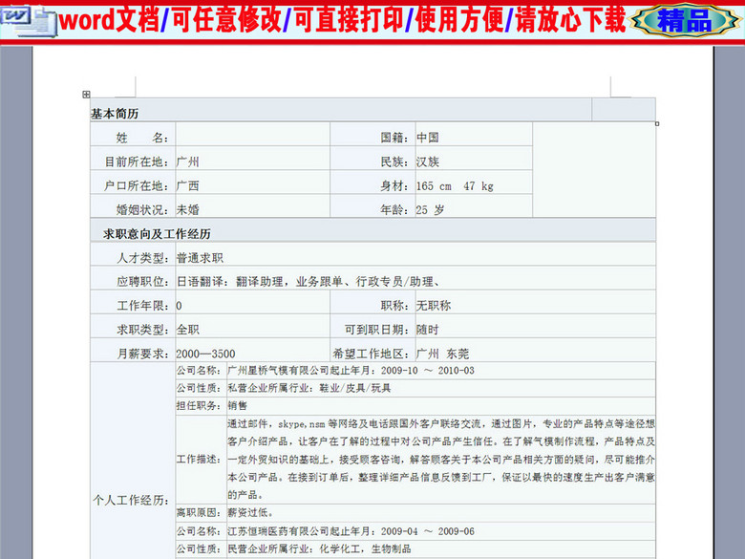Image resolution: width=745 pixels, height=559 pixels.
Task: Click the 应聘职位 value line 日语翻译
Action: coord(308,282)
